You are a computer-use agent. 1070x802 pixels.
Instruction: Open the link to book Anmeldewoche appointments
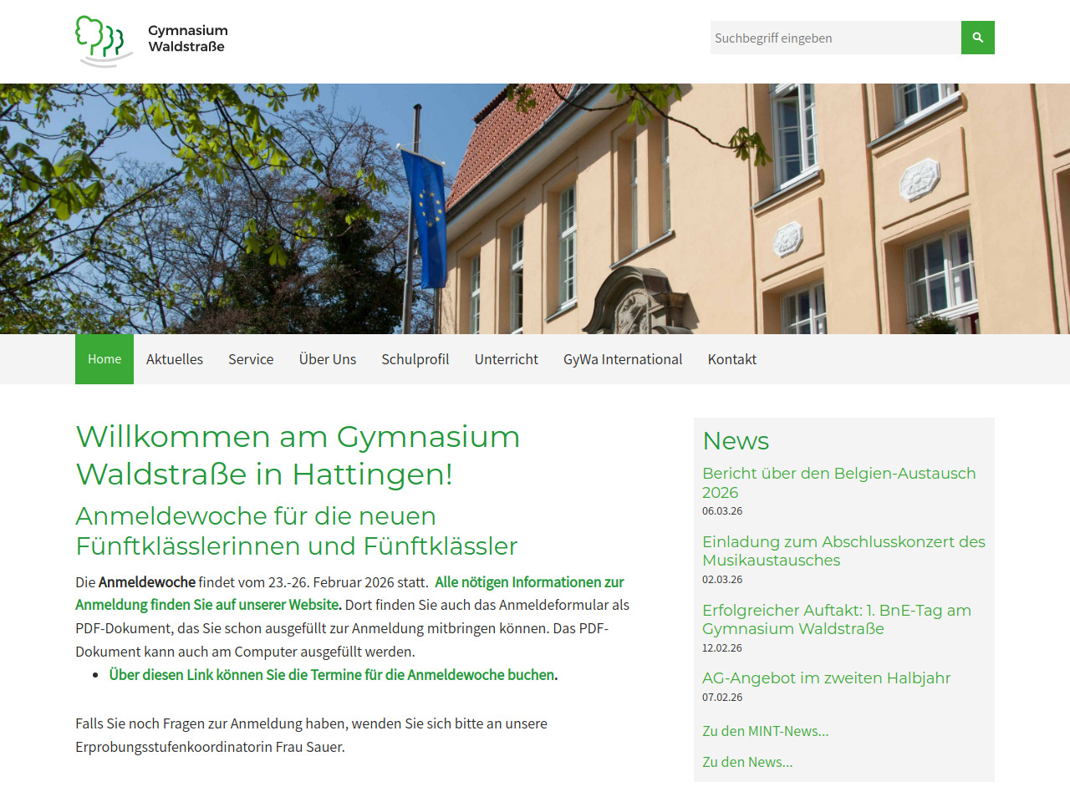pos(333,674)
